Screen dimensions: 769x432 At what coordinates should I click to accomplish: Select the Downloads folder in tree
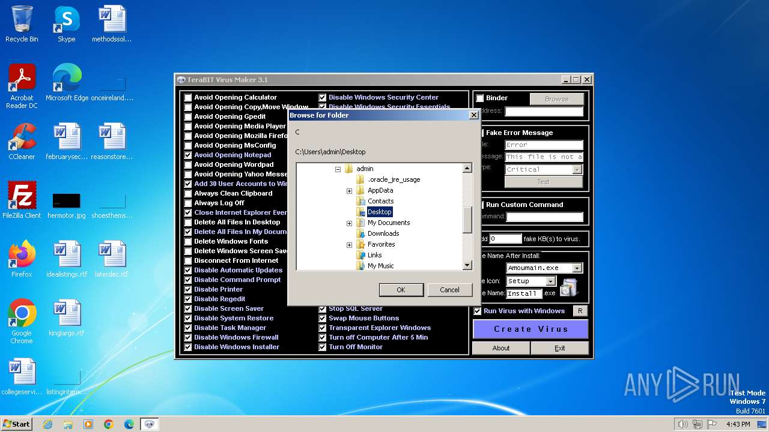coord(383,233)
